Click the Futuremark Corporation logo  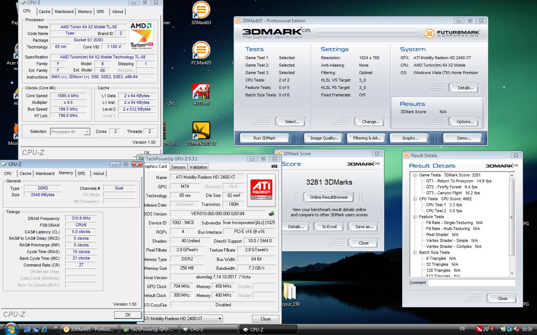pyautogui.click(x=452, y=33)
